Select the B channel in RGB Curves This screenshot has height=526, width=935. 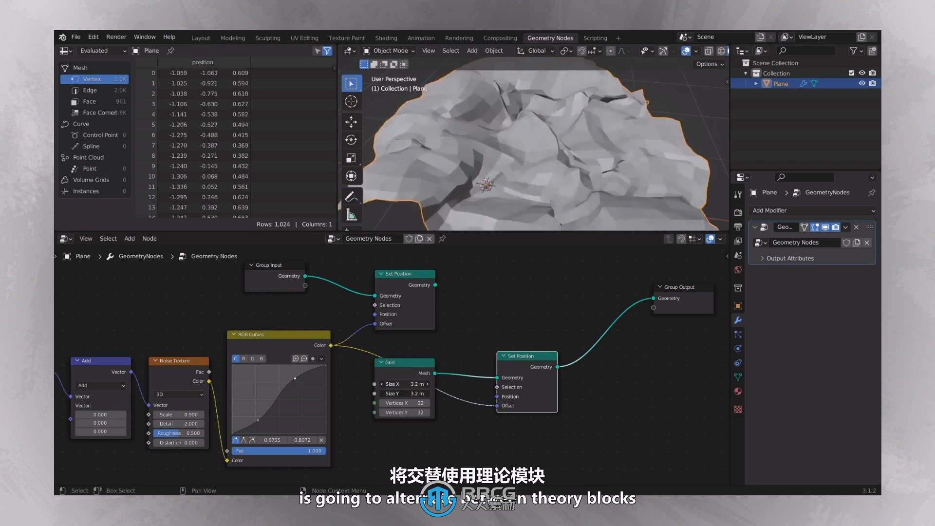pyautogui.click(x=262, y=358)
